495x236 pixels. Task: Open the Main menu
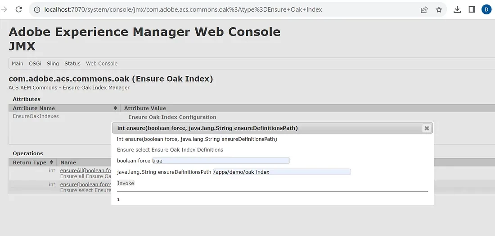pos(18,64)
